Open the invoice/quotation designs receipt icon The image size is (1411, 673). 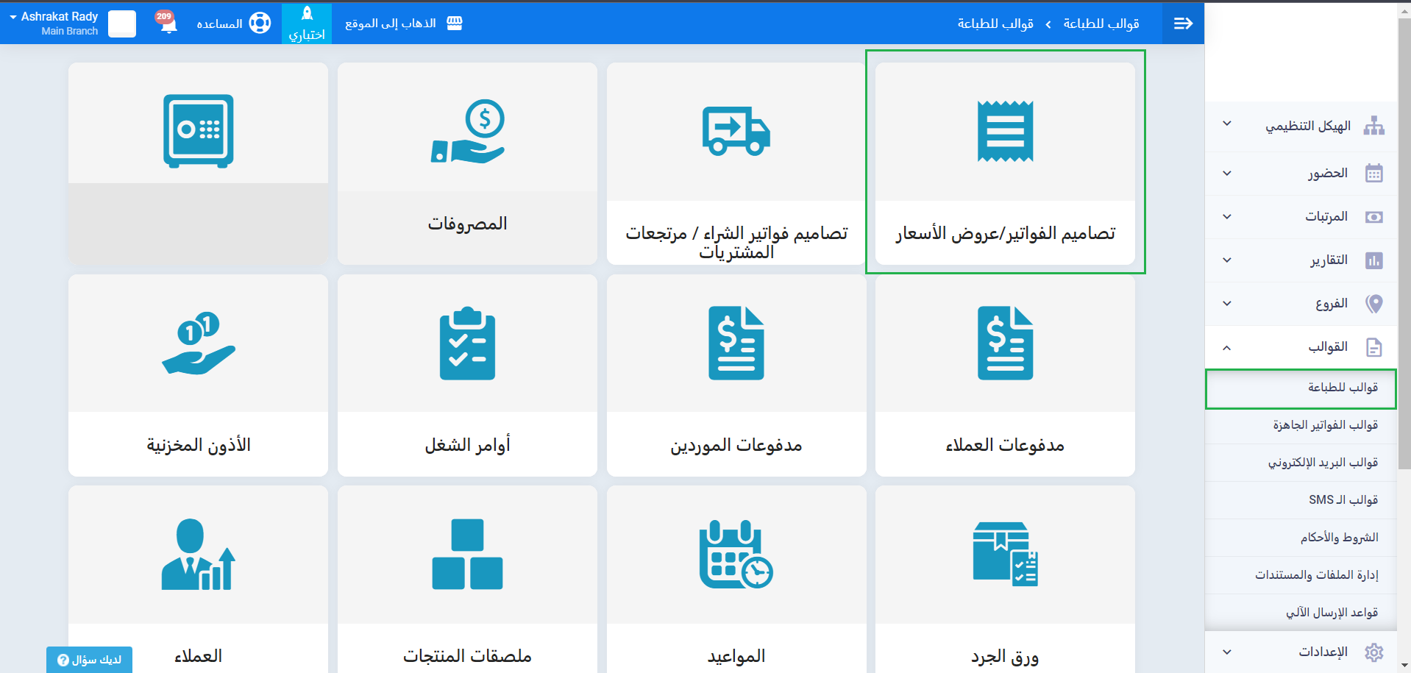[1005, 131]
